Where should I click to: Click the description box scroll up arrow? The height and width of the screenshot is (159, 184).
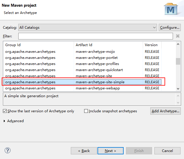coord(178,96)
